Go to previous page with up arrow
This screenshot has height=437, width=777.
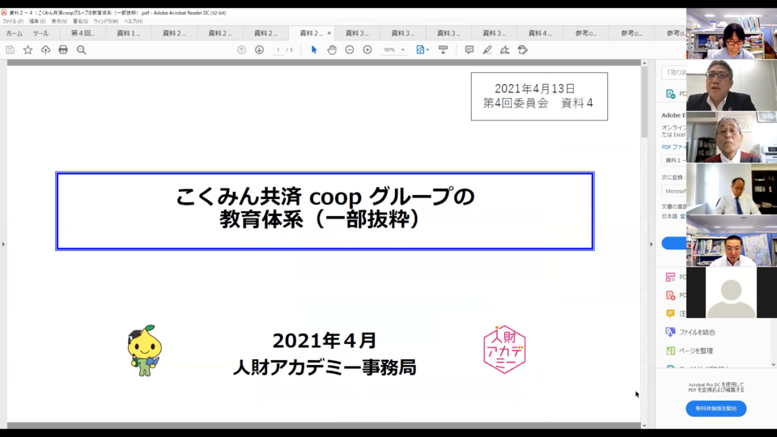[241, 50]
